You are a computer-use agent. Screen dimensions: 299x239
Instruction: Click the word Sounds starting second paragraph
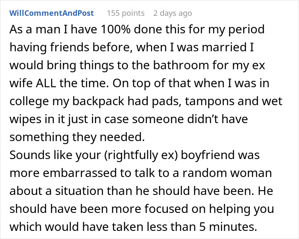tap(30, 155)
